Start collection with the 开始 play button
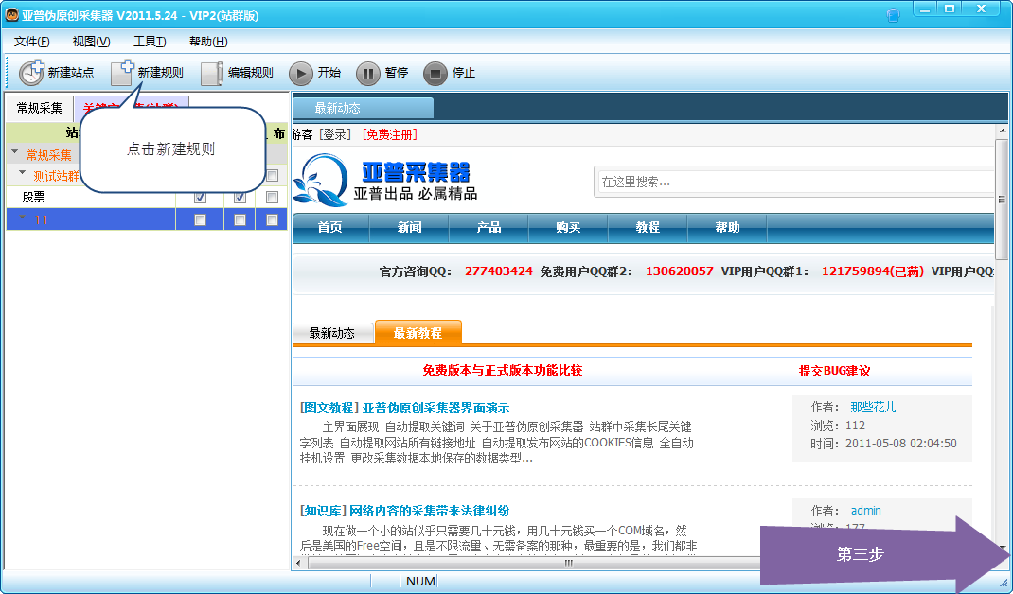 pos(300,73)
